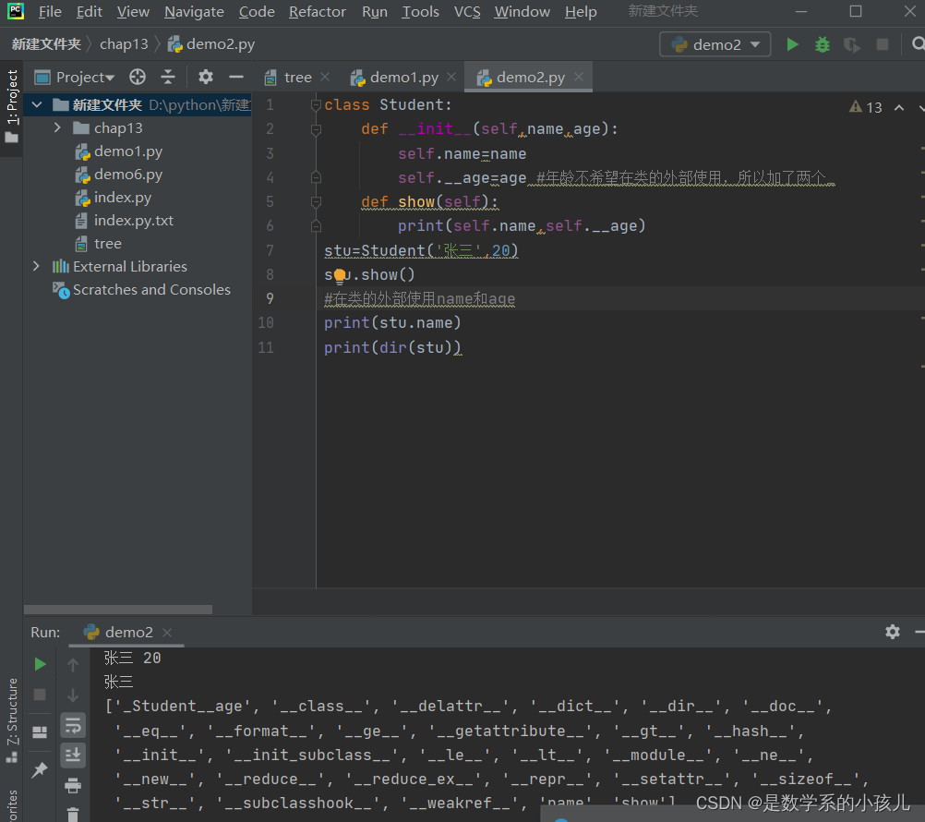Open the Window menu

(523, 12)
